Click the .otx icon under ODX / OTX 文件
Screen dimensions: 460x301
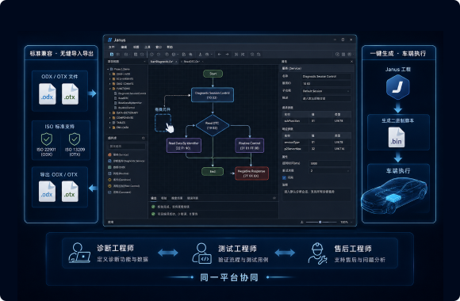[x=70, y=93]
